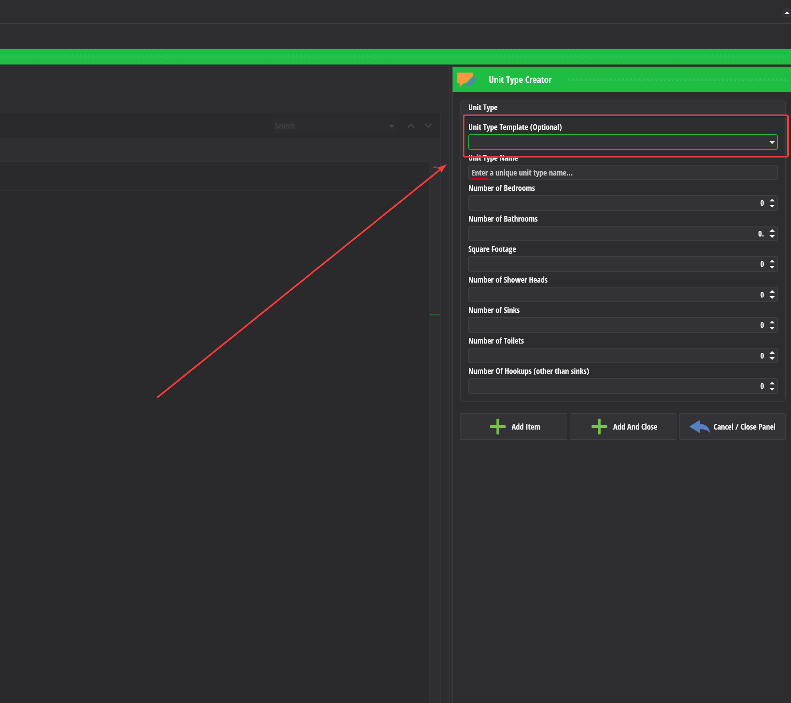Click the Unit Type Name input field
791x703 pixels.
click(622, 173)
